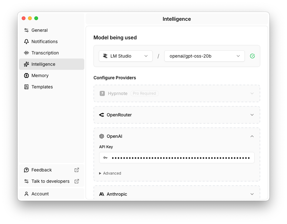287x224 pixels.
Task: Open the openai/gpt-oss-20b model dropdown
Action: point(204,56)
